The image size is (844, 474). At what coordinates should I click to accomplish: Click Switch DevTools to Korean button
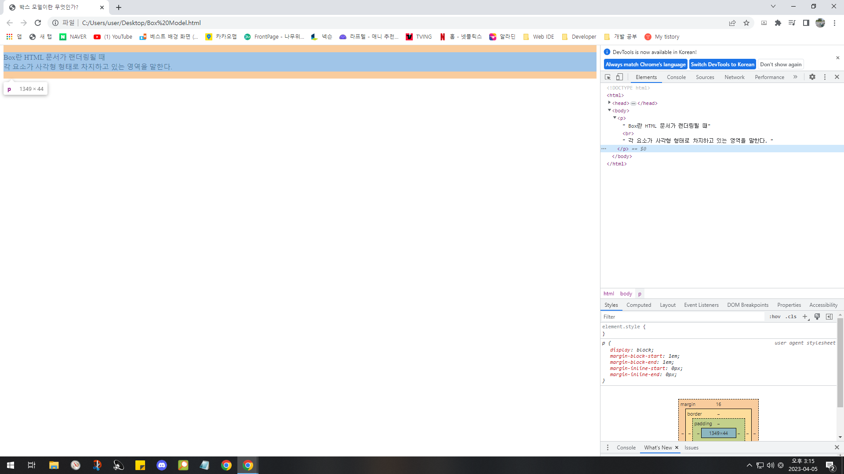[722, 64]
